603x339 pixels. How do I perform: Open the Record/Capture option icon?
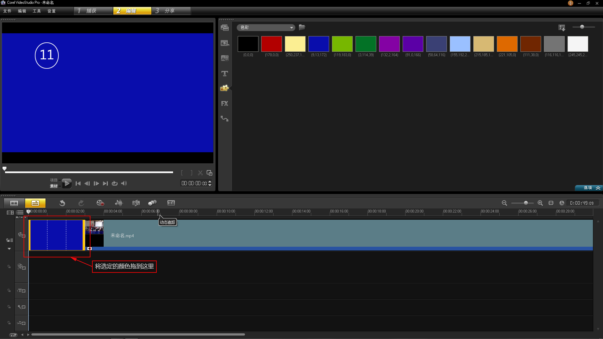click(x=100, y=203)
